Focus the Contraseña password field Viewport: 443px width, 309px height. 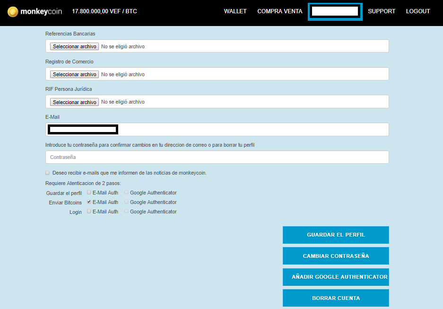click(217, 157)
